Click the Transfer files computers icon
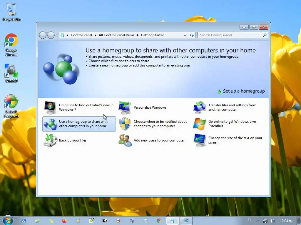The height and width of the screenshot is (225, 301). coord(200,107)
